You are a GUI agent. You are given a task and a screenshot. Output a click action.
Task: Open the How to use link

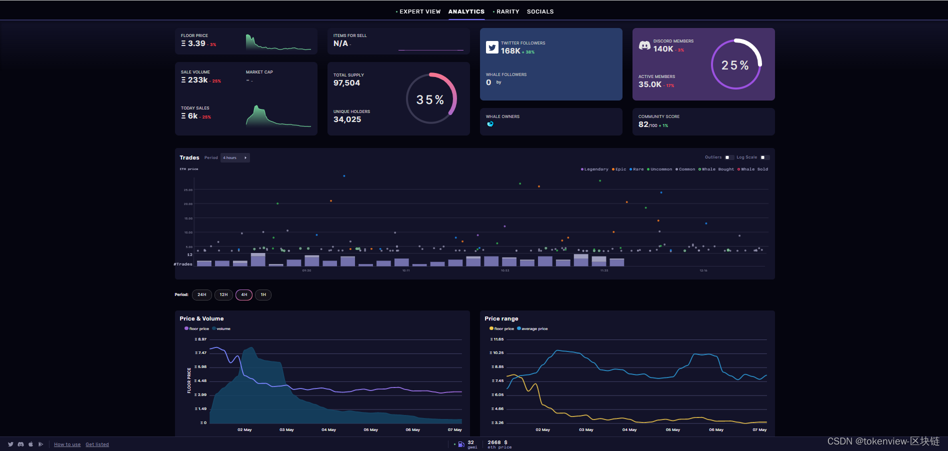[67, 444]
